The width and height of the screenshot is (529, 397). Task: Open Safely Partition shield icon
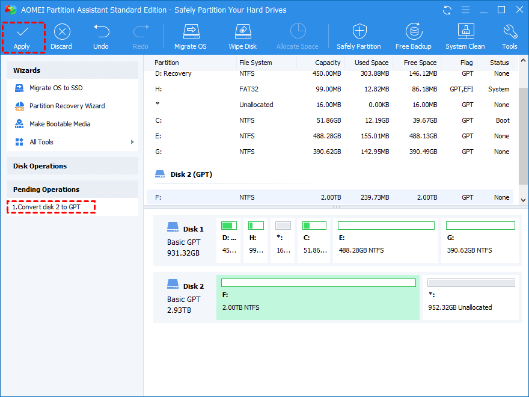359,32
